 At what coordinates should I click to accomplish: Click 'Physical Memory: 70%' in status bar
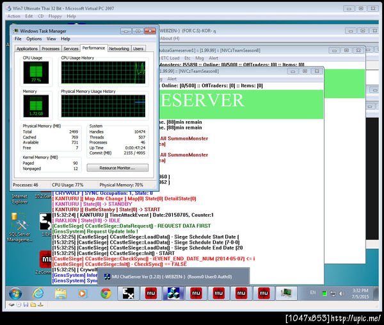(121, 185)
